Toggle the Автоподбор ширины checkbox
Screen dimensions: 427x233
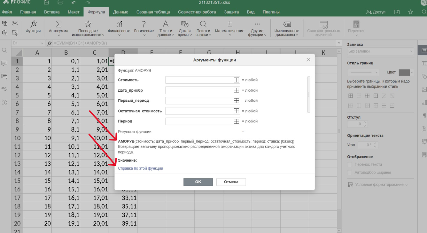[349, 173]
